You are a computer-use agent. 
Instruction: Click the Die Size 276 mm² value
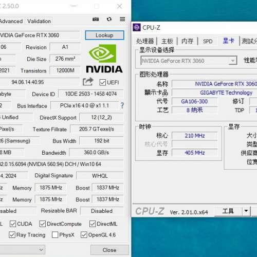click(65, 59)
